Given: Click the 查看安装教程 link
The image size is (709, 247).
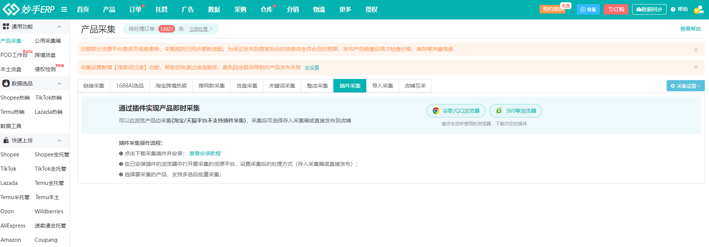Looking at the screenshot, I should [205, 153].
